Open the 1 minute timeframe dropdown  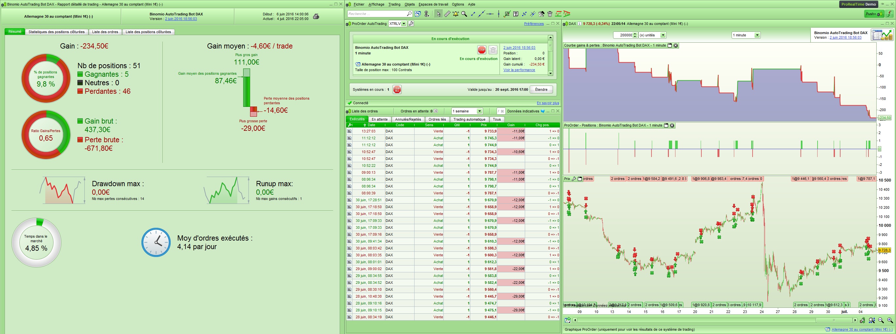[x=757, y=35]
